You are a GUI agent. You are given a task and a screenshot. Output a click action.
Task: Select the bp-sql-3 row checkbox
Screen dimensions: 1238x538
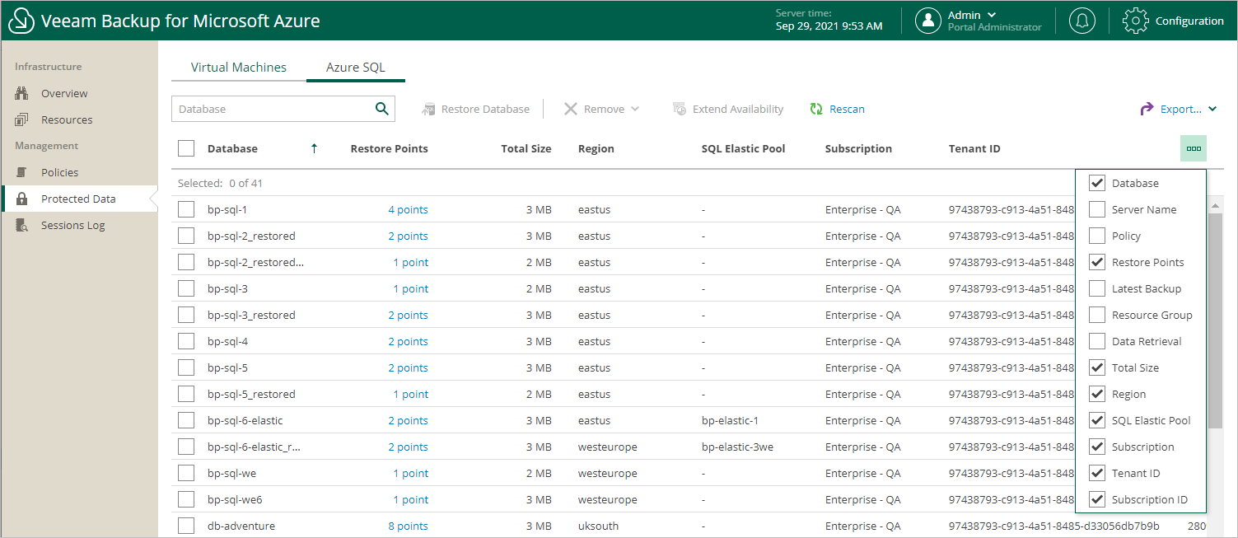[x=186, y=288]
